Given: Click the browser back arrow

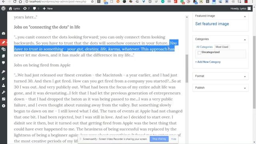Looking at the screenshot, I should click(4, 2).
